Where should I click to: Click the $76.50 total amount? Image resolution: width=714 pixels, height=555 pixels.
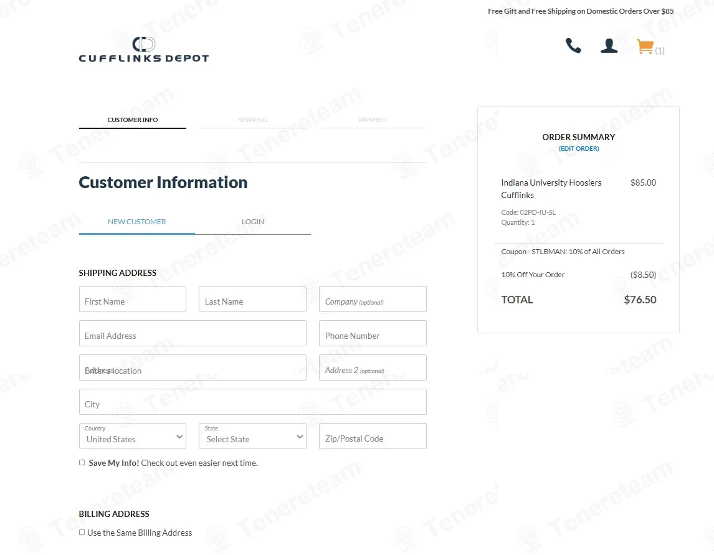640,300
